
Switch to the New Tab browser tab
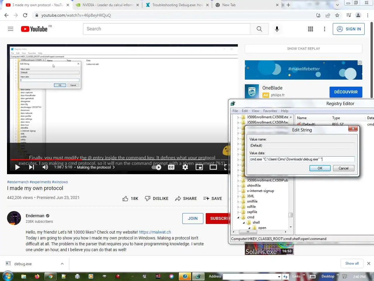point(247,5)
